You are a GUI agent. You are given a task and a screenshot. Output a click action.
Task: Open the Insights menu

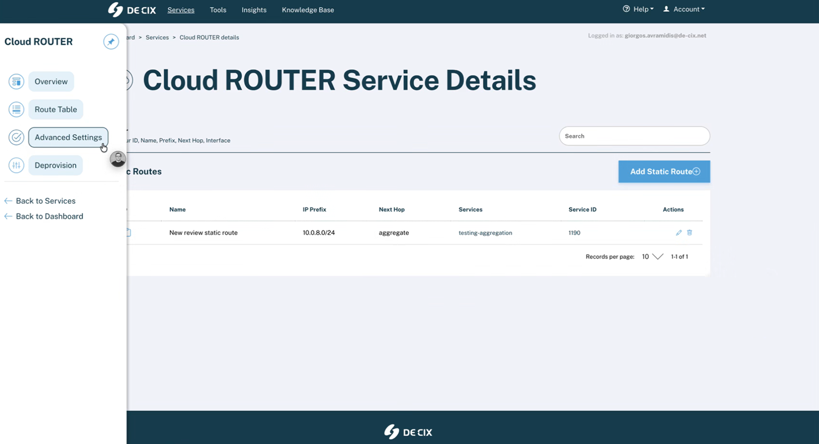pos(254,10)
